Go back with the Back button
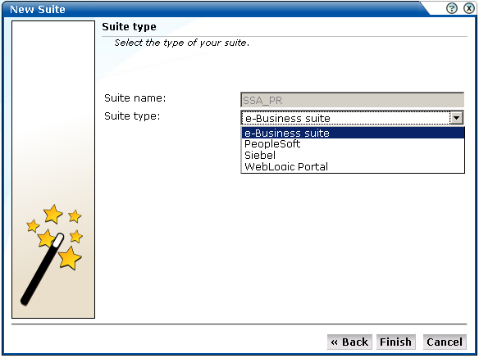 (x=349, y=342)
